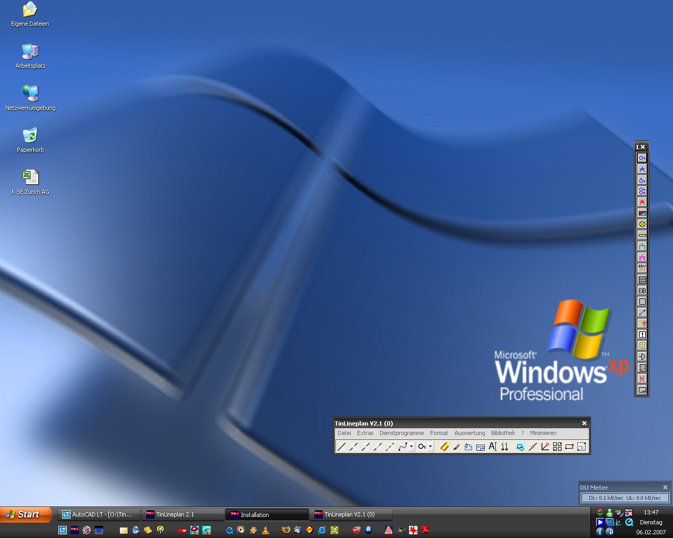Viewport: 673px width, 538px height.
Task: Click the four-squares grid icon
Action: coord(557,447)
